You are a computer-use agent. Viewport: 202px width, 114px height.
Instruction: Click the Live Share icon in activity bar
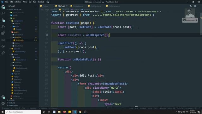3,53
